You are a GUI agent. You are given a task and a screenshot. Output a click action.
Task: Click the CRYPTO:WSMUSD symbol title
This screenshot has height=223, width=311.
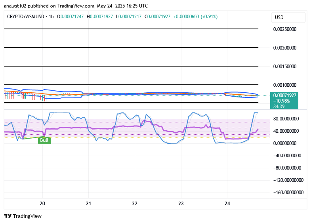(26, 17)
